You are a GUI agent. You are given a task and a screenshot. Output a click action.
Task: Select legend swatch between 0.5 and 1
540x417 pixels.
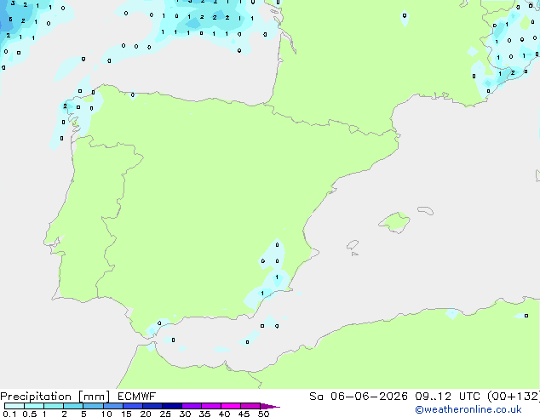tap(34, 406)
